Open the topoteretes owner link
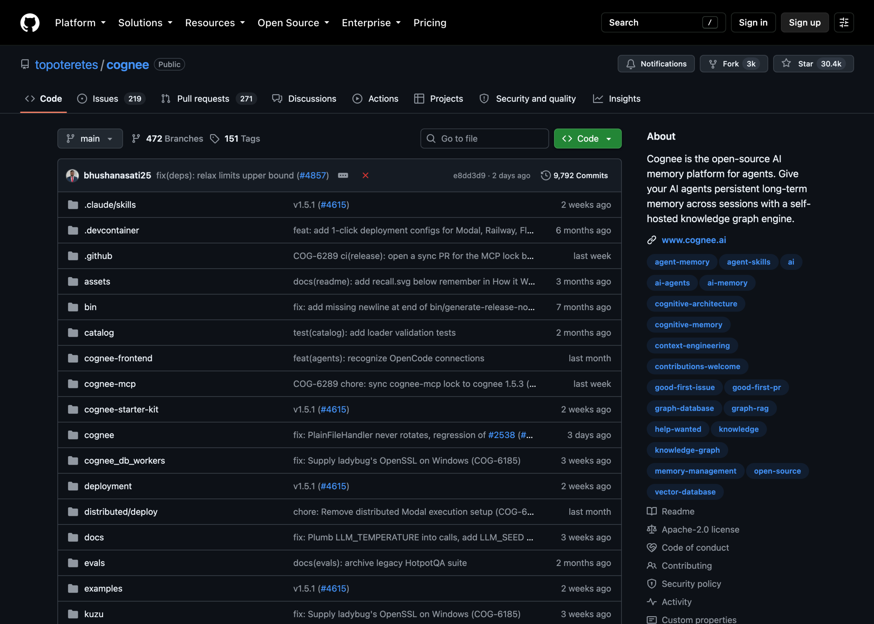The height and width of the screenshot is (624, 874). 67,64
